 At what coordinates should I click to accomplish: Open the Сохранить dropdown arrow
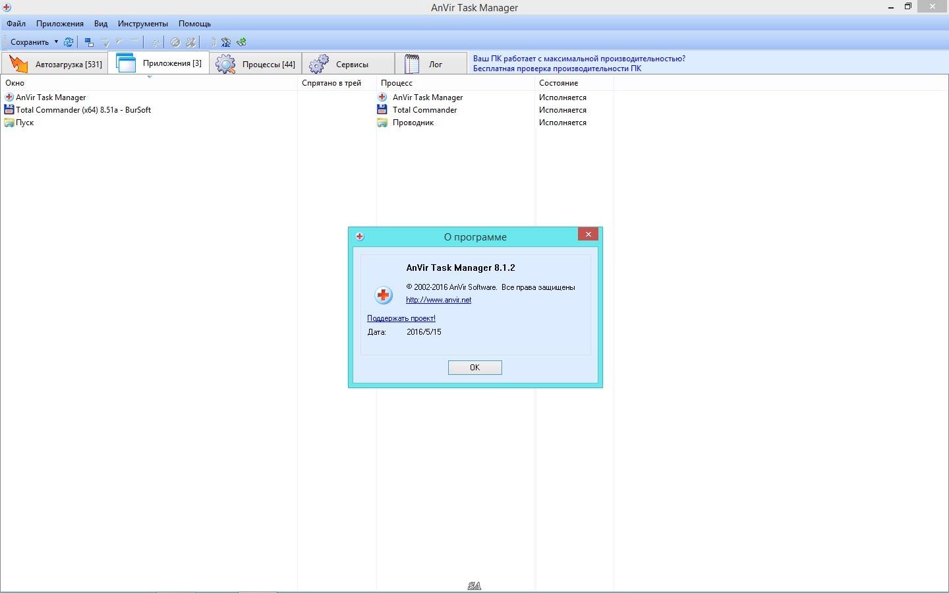click(56, 42)
